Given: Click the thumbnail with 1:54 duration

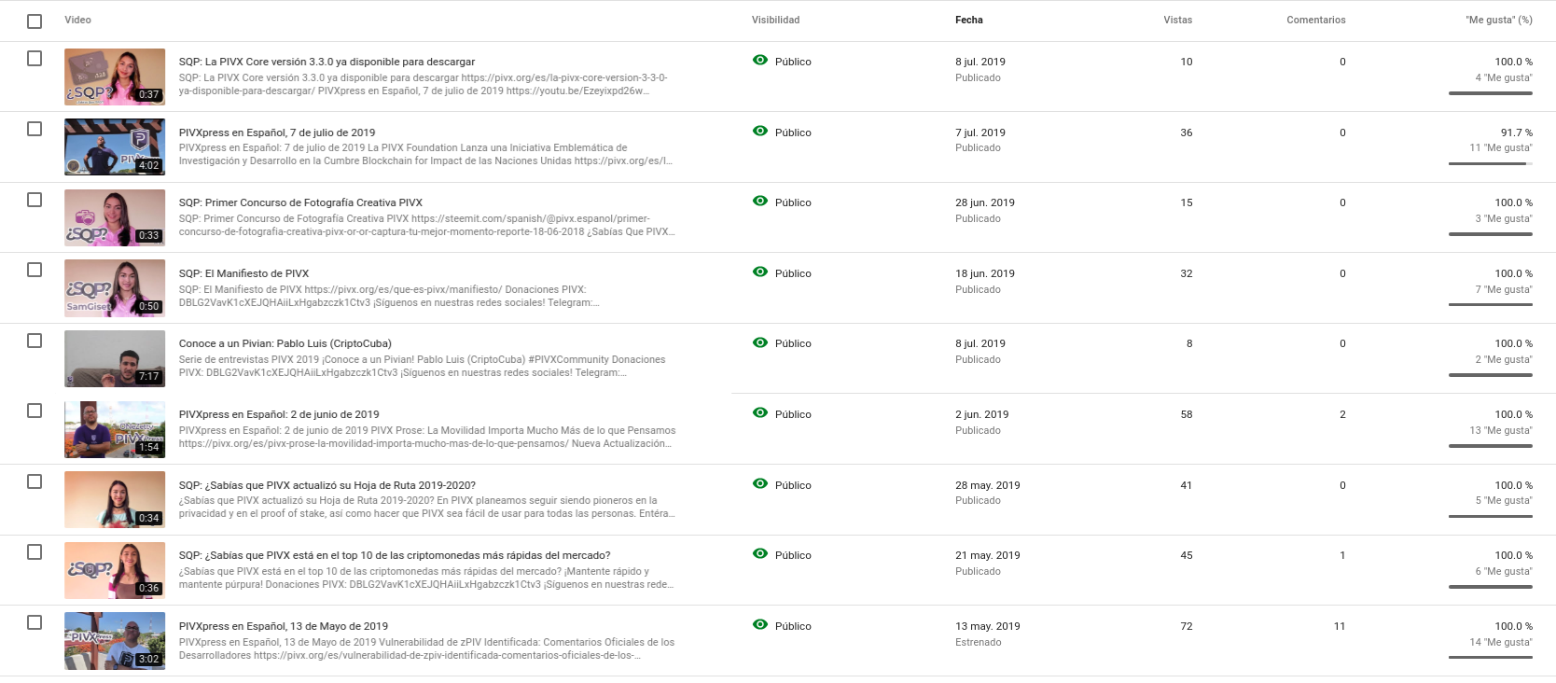Looking at the screenshot, I should (115, 429).
